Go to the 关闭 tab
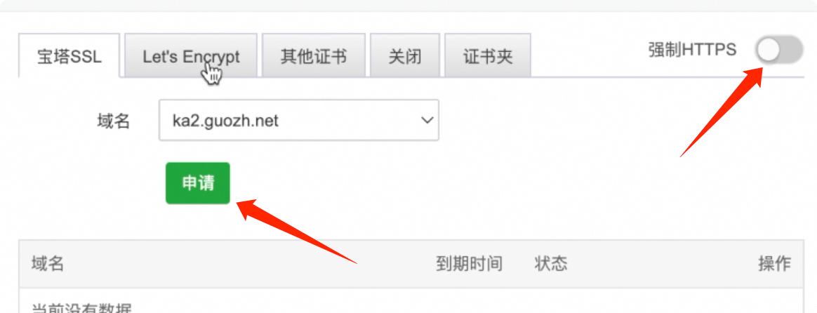The width and height of the screenshot is (817, 313). pyautogui.click(x=405, y=55)
